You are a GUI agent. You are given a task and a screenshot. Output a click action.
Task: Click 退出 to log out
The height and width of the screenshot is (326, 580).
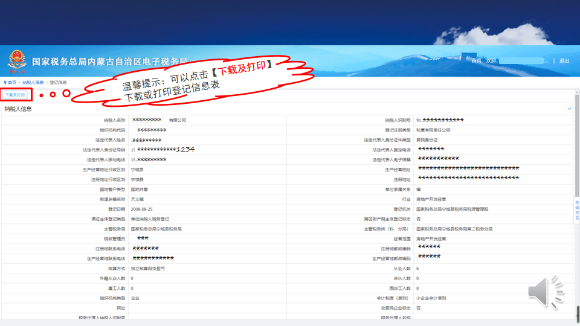pos(564,60)
